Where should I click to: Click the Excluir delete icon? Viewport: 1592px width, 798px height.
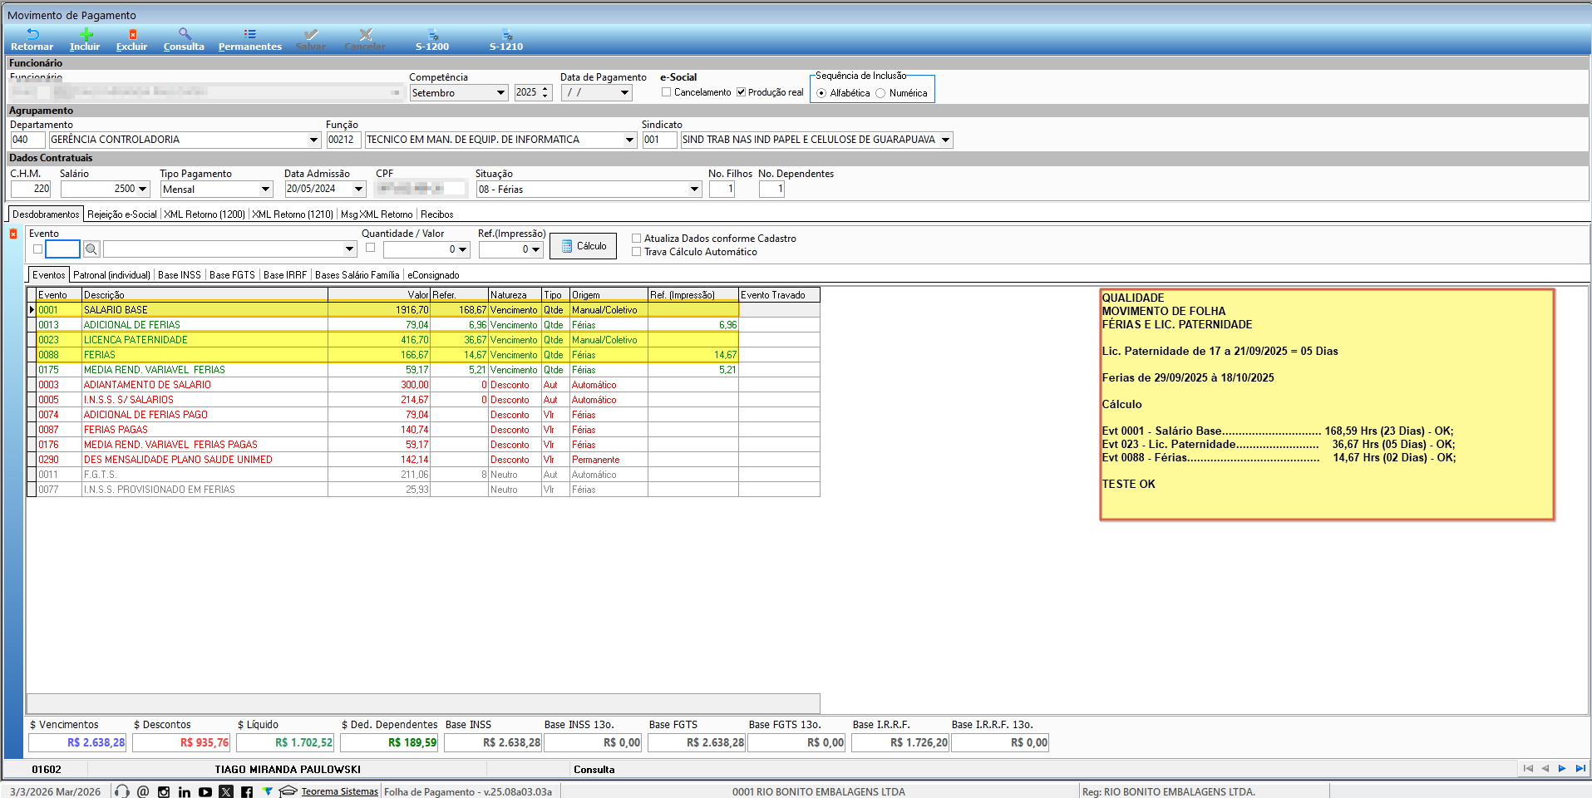(x=131, y=38)
